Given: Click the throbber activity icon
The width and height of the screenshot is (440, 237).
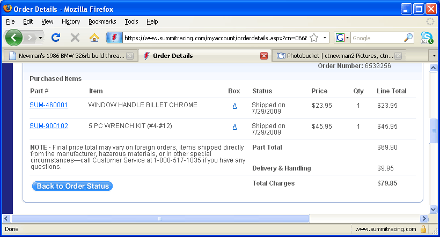Looking at the screenshot, I should [430, 21].
